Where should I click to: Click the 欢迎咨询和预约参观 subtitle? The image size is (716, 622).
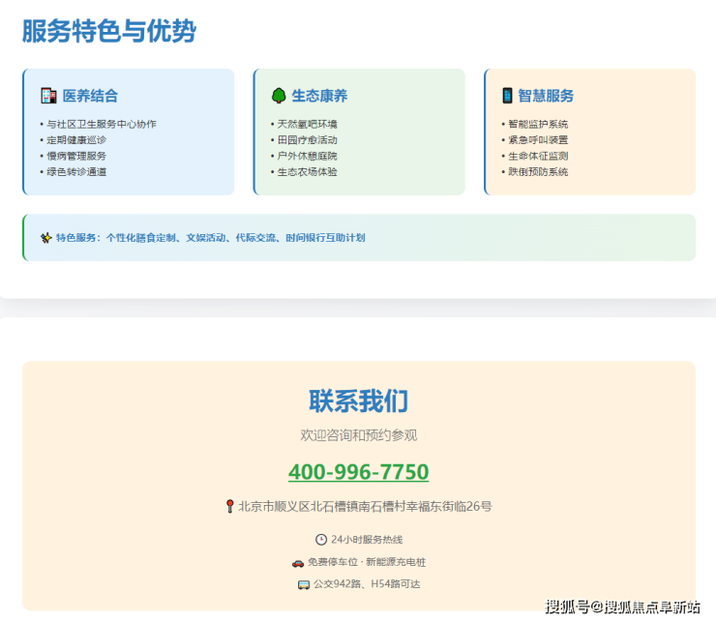pos(358,435)
